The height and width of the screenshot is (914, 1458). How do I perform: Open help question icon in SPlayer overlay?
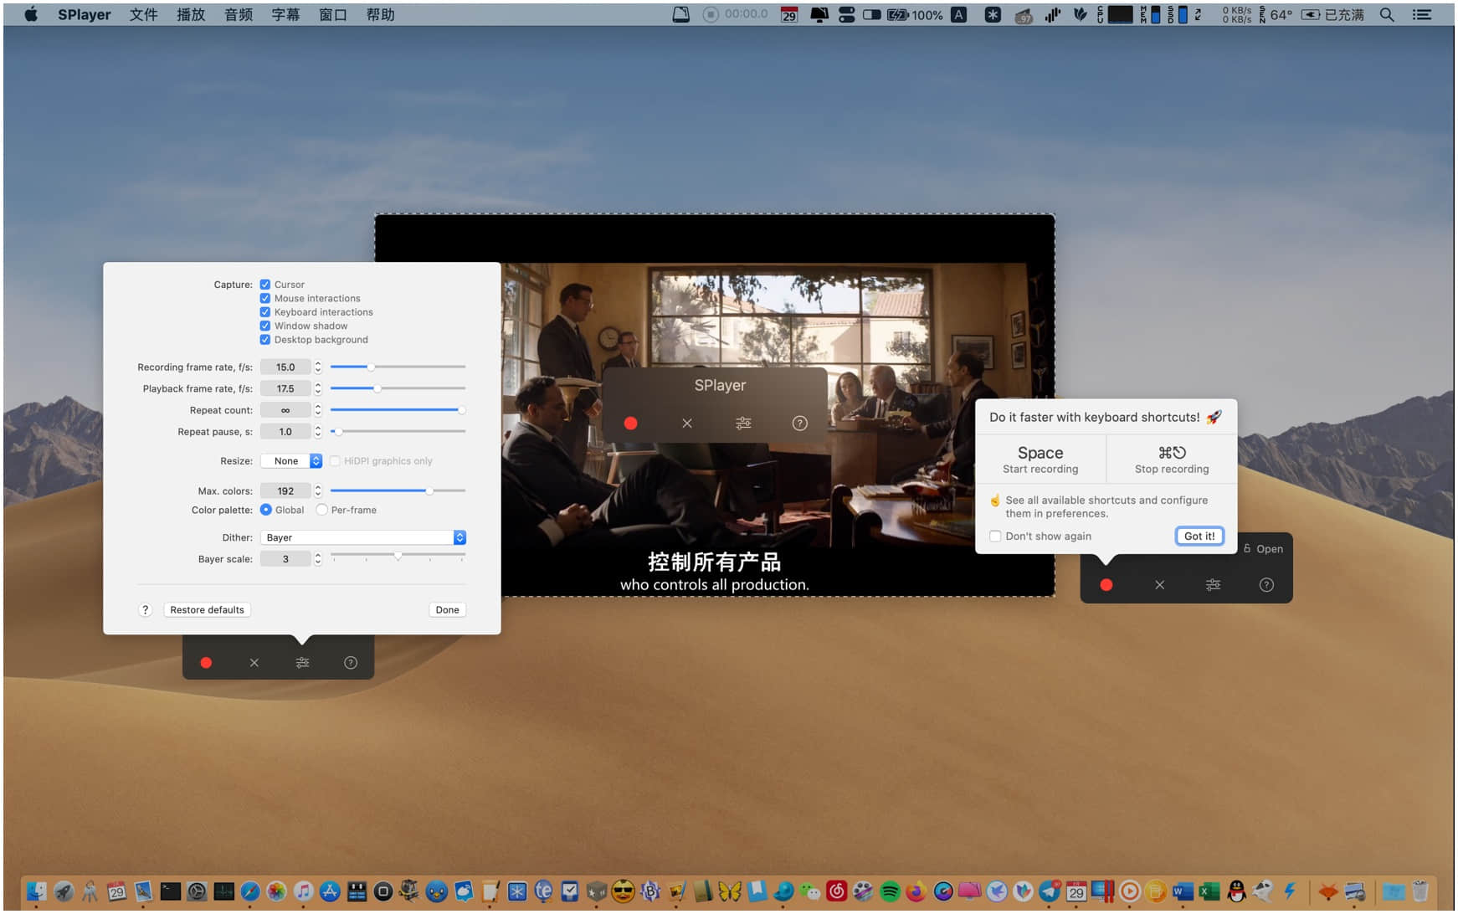click(800, 424)
